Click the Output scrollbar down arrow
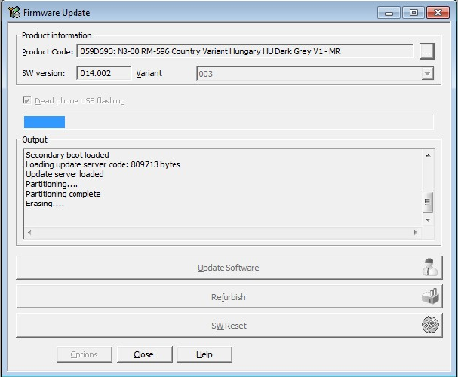 click(x=428, y=219)
